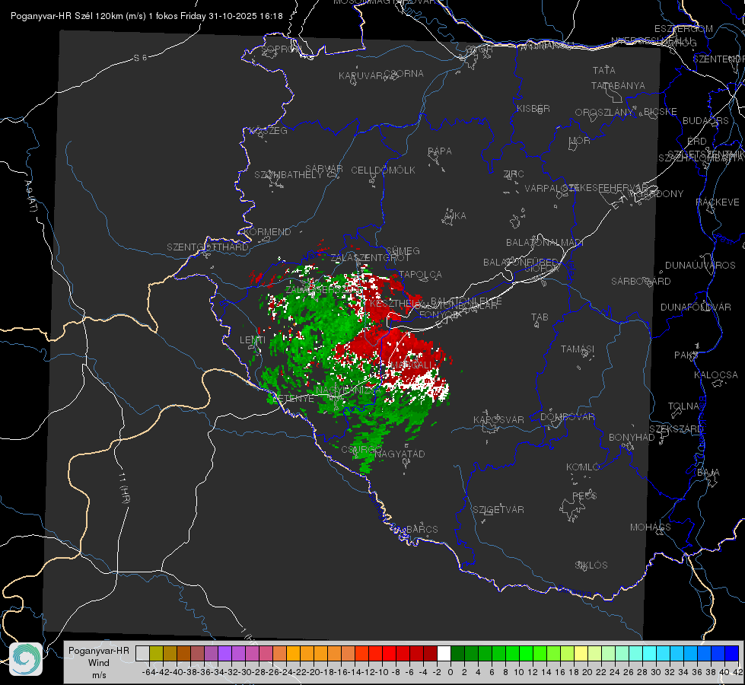This screenshot has width=745, height=685.
Task: Click the SZENTGOTTHARD town label
Action: tap(208, 247)
